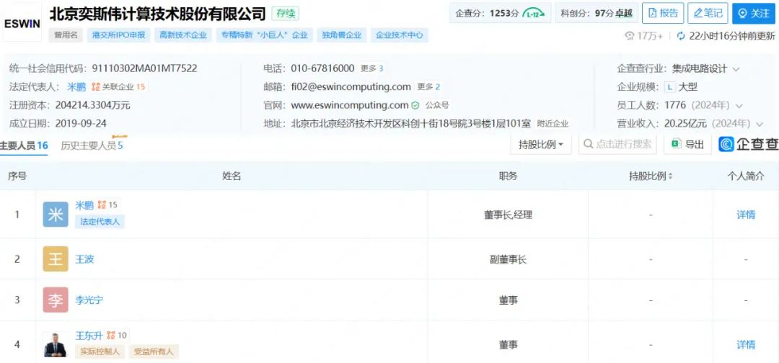
Task: Click the 李 avatar for 李光宁
Action: point(56,300)
